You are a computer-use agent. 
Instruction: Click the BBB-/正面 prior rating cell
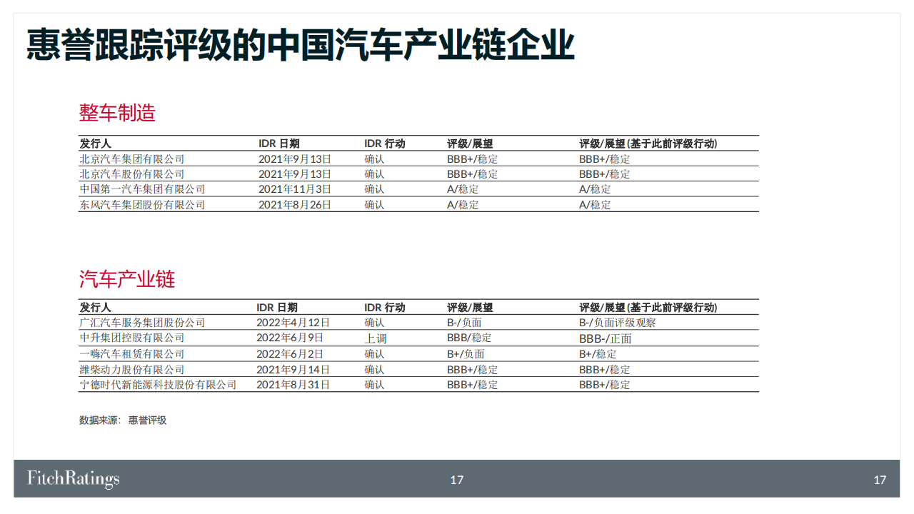click(606, 338)
